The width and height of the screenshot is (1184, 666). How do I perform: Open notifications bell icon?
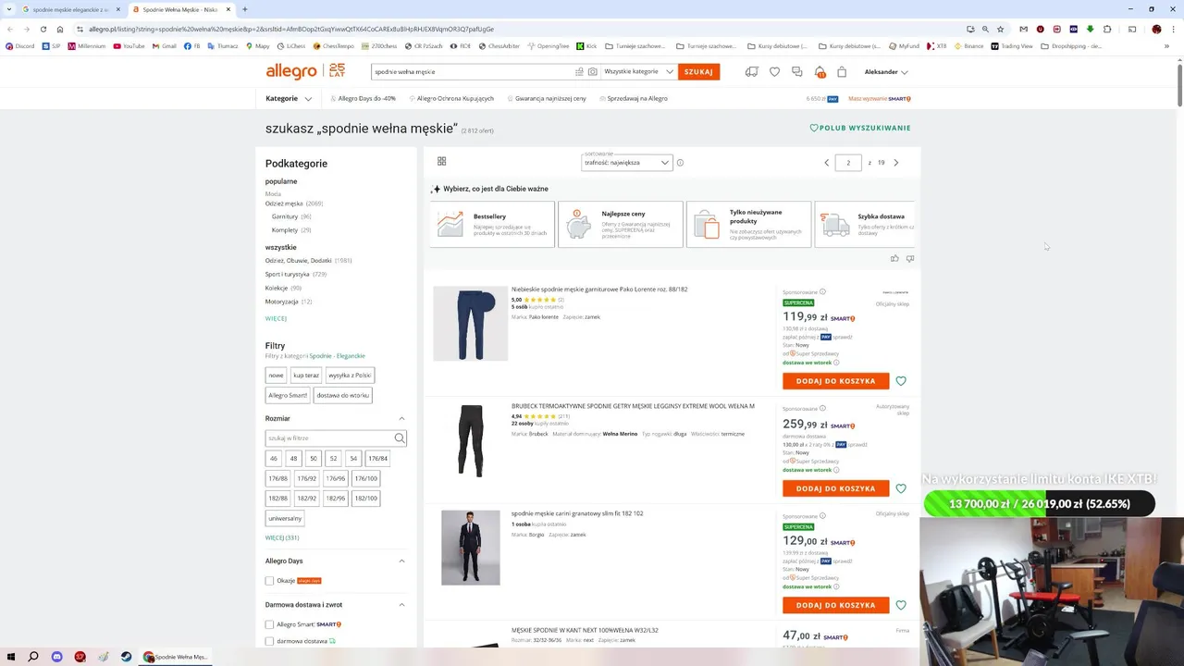820,71
